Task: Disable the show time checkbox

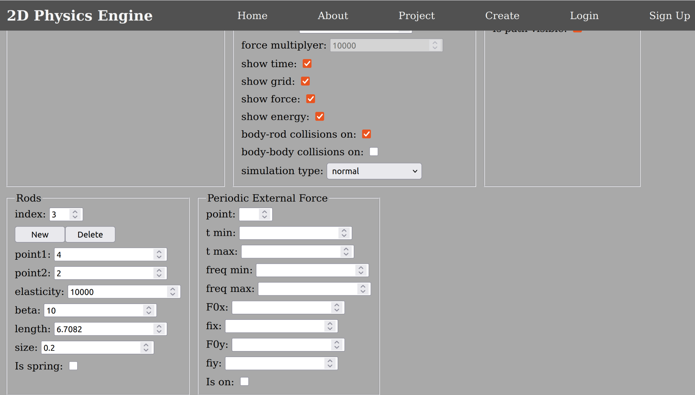Action: 306,63
